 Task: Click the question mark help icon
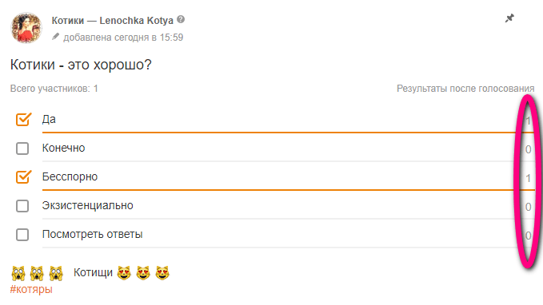click(x=181, y=20)
